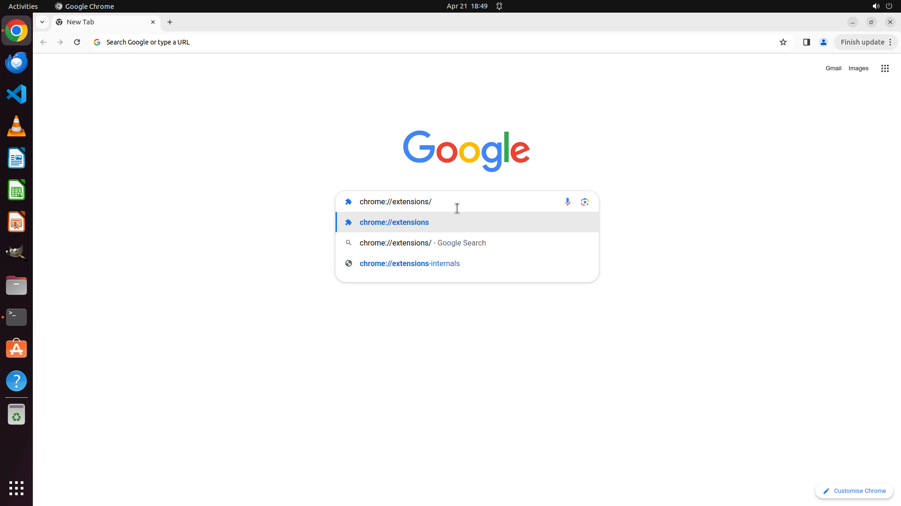The width and height of the screenshot is (901, 506).
Task: Open the Chrome profile avatar icon
Action: pos(823,42)
